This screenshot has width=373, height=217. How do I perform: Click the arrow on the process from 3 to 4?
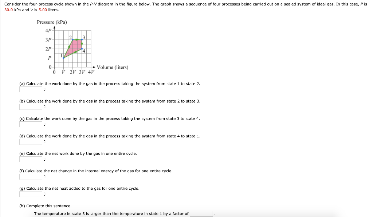point(82,44)
